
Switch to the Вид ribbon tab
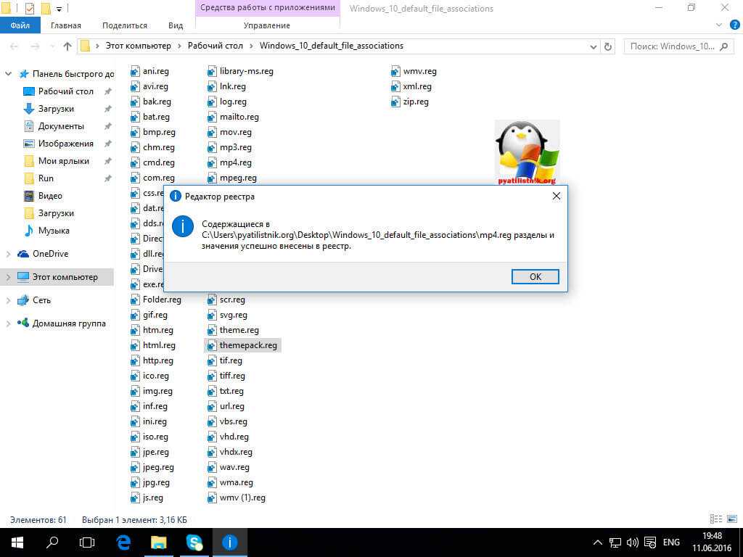pyautogui.click(x=176, y=25)
